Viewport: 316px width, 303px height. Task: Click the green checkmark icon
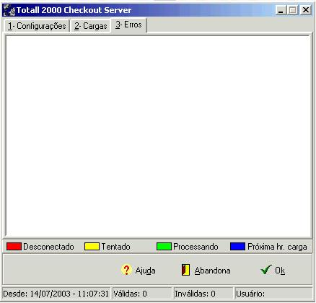coord(266,269)
